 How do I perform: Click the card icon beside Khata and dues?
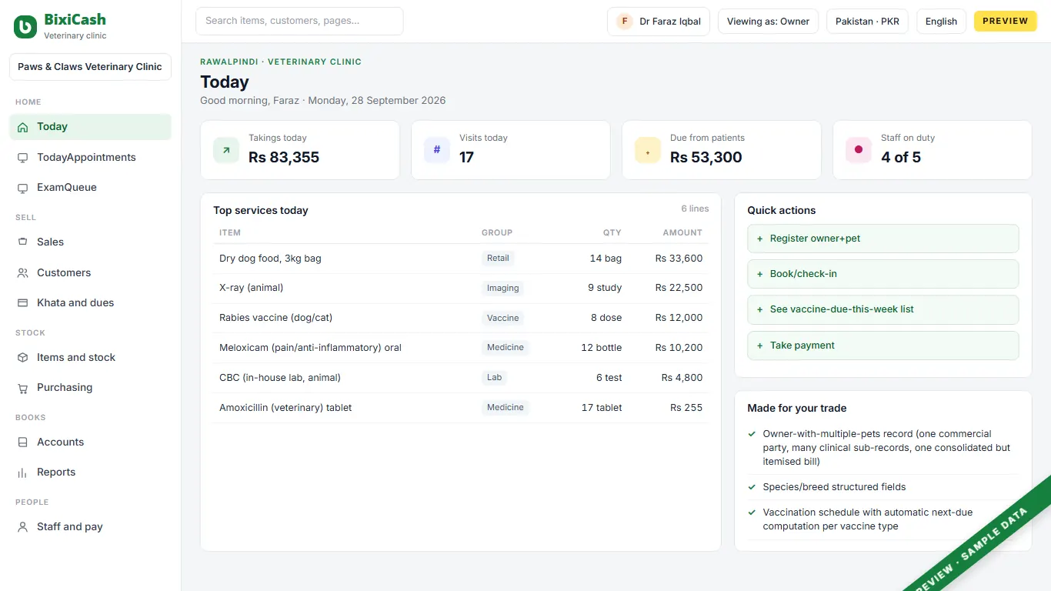click(x=22, y=303)
